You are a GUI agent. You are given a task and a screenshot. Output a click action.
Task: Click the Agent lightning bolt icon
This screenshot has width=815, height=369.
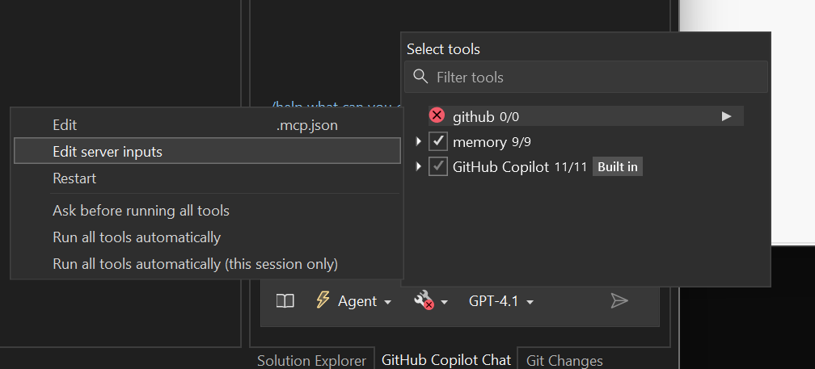323,300
